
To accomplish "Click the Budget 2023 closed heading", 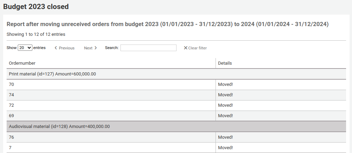I will tap(36, 7).
